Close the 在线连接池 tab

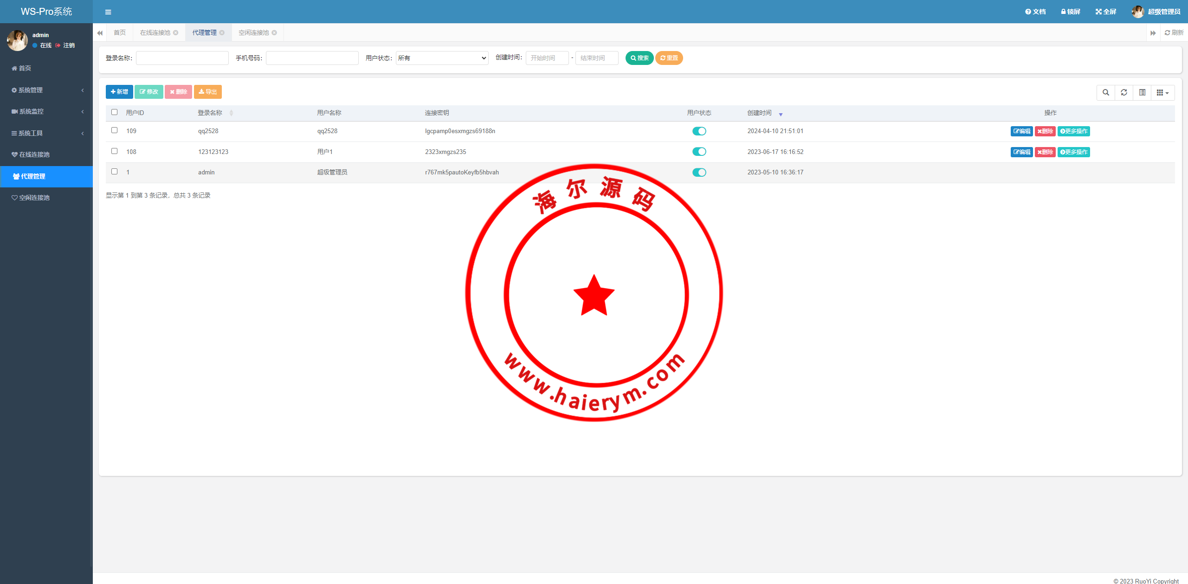click(176, 32)
